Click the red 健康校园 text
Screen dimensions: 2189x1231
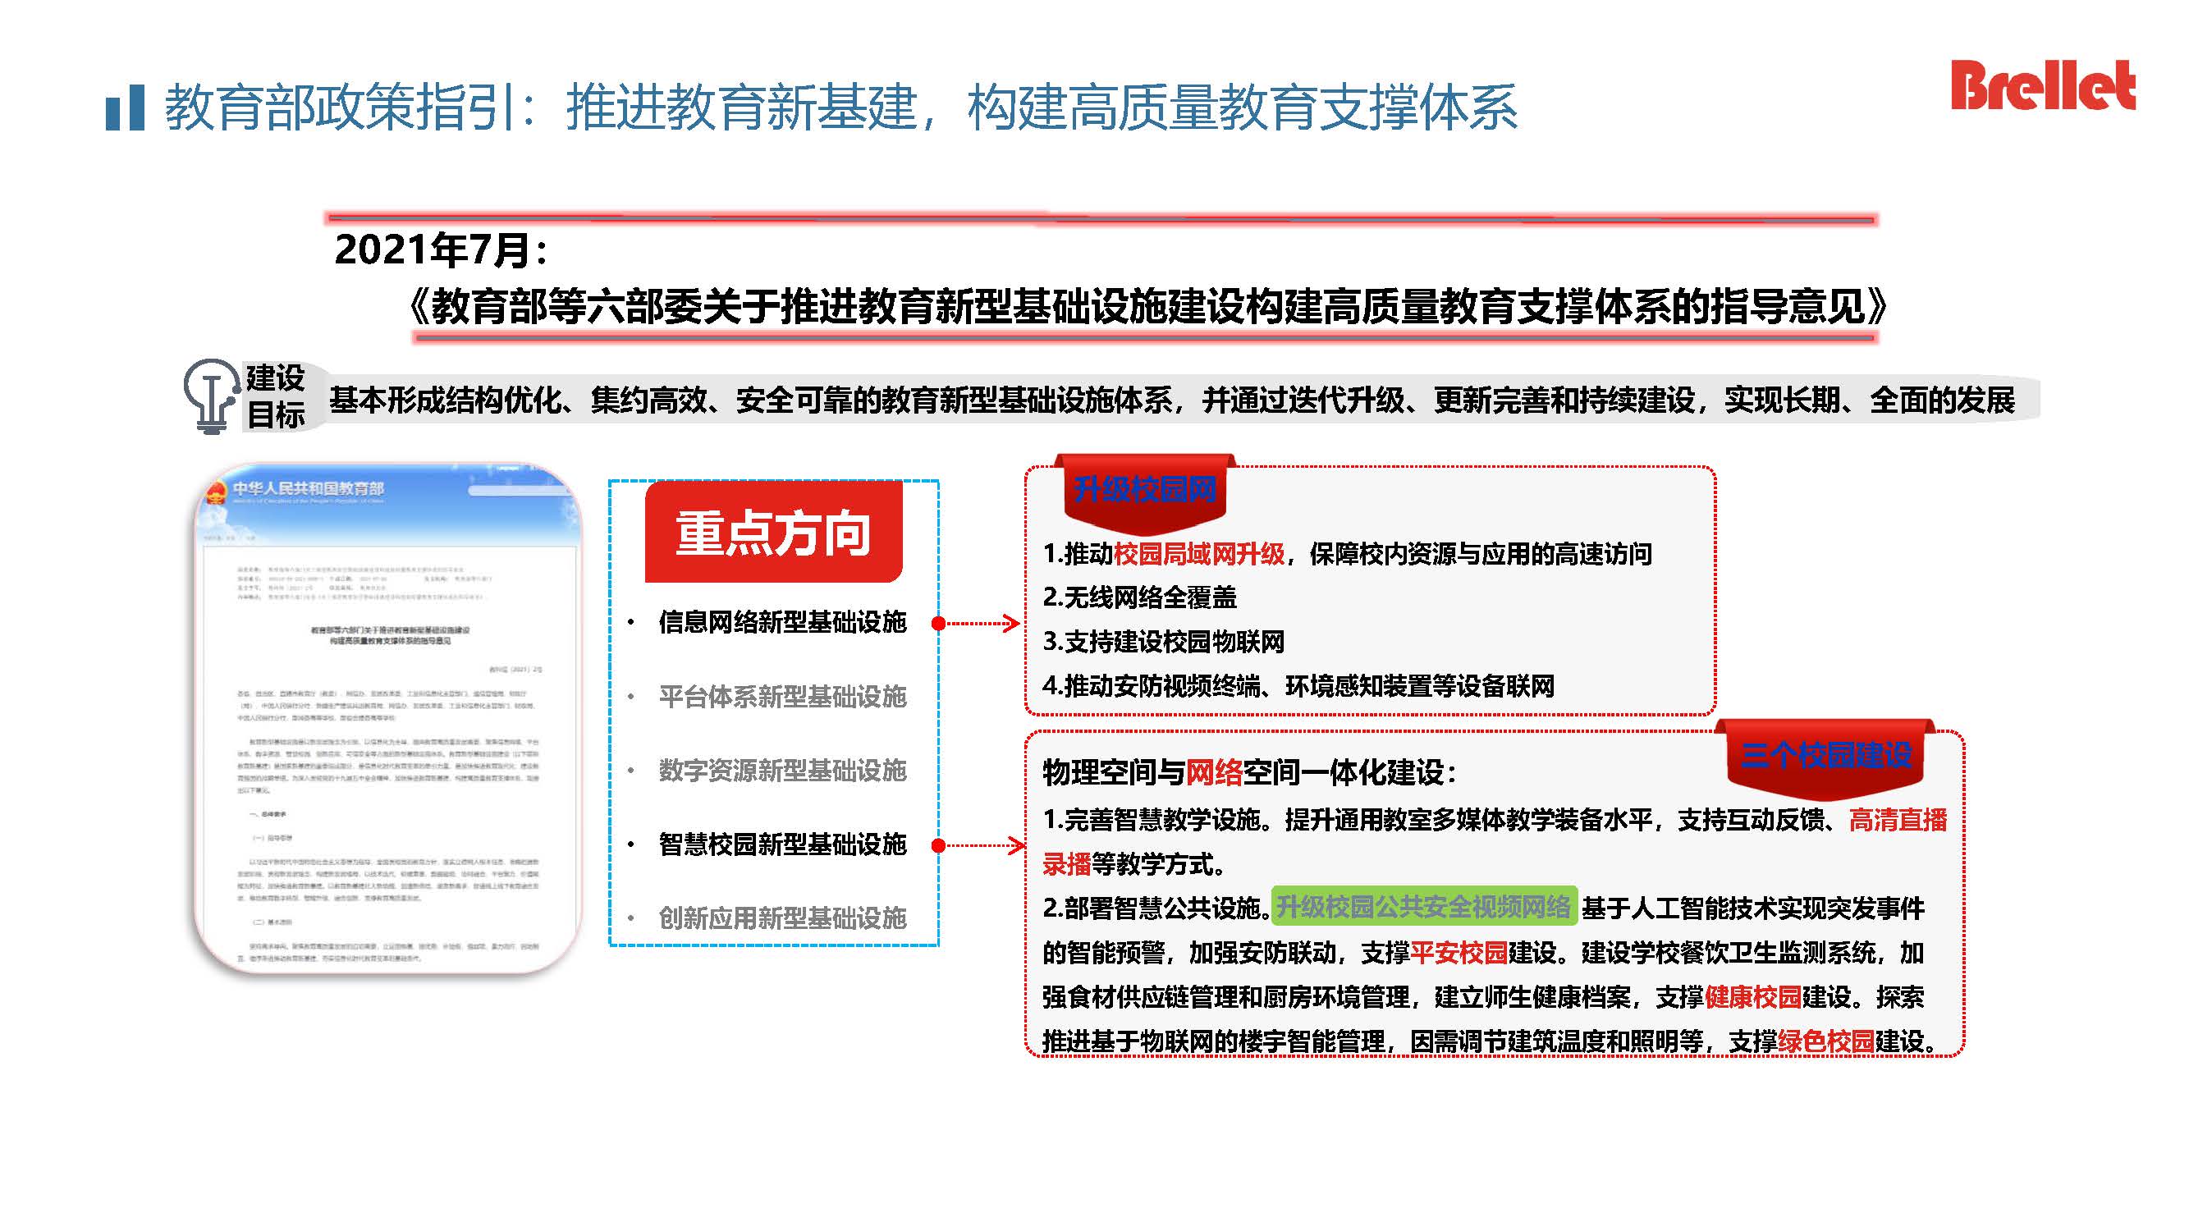pos(1752,997)
